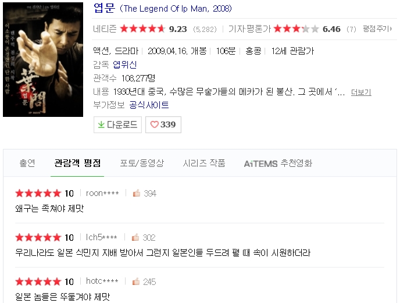Image resolution: width=418 pixels, height=303 pixels.
Task: Select the 관람객 평점 tab
Action: tap(77, 163)
